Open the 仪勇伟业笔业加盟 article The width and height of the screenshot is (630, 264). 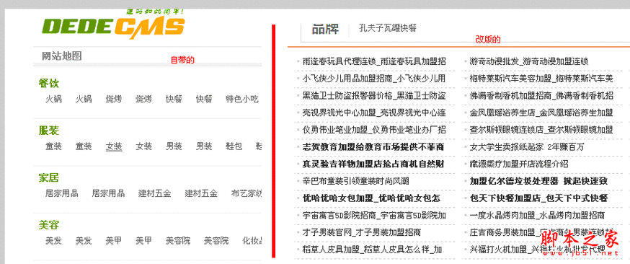click(374, 130)
